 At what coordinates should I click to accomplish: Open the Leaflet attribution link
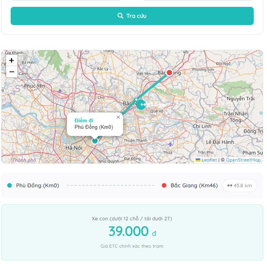[x=209, y=160]
